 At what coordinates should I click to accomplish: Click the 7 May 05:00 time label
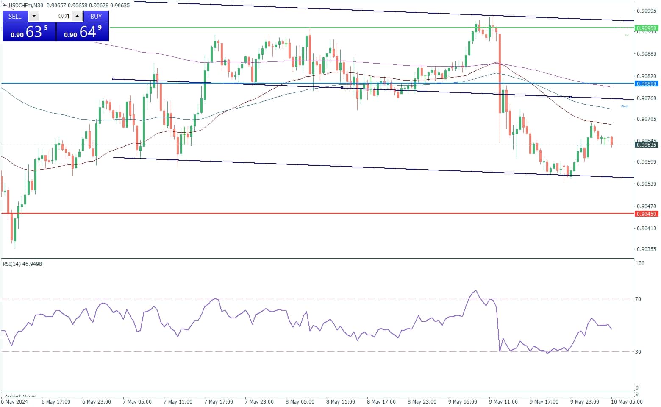click(x=137, y=401)
